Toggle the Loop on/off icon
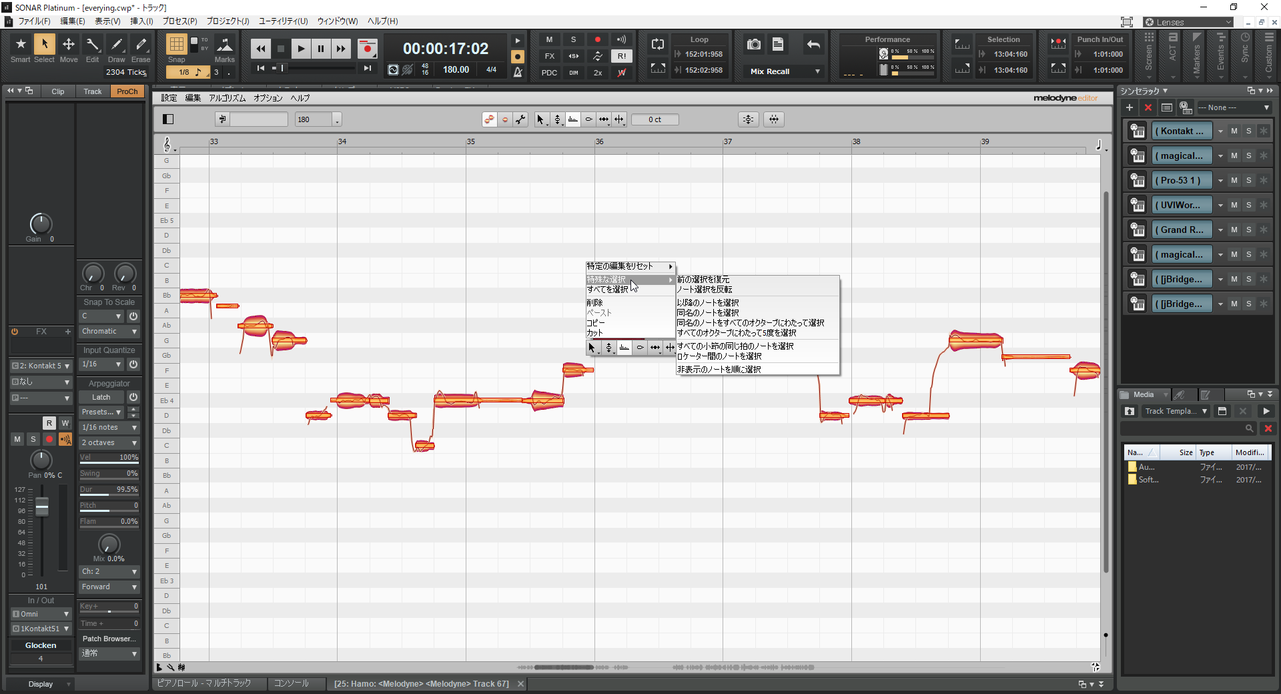The image size is (1281, 694). click(658, 44)
